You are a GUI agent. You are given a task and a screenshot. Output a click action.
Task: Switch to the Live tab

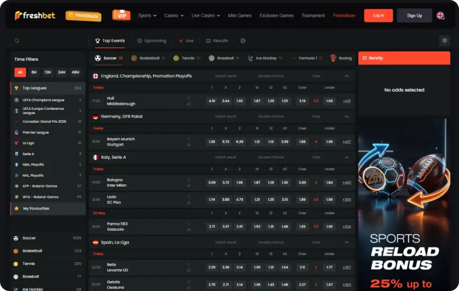pos(186,41)
